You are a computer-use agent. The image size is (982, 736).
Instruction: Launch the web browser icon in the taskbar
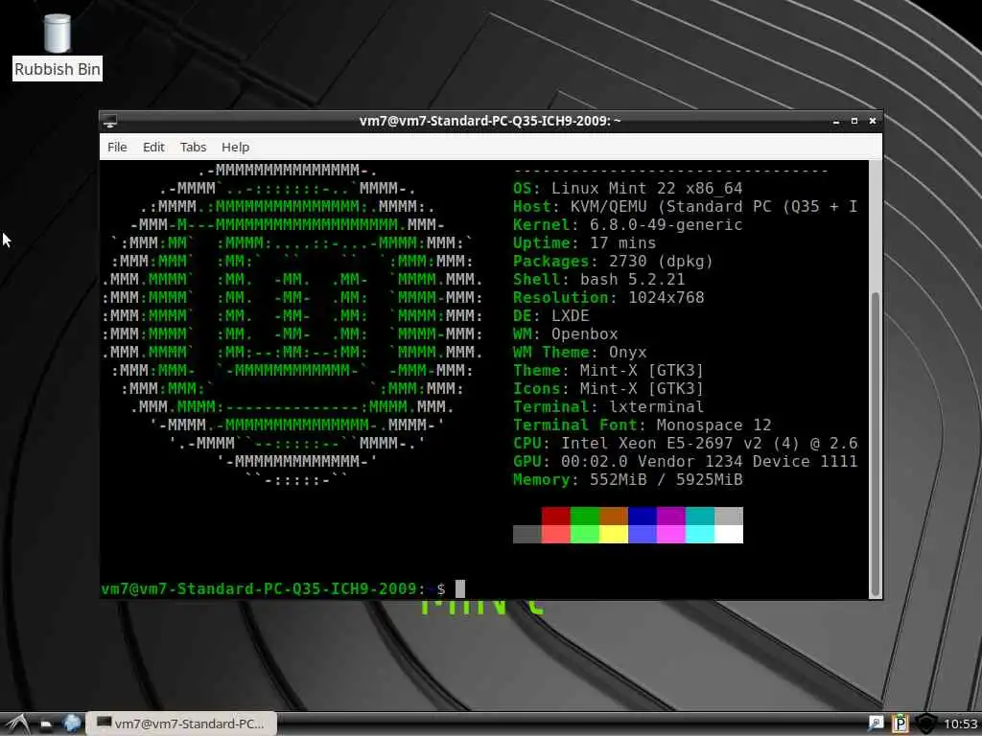pyautogui.click(x=72, y=724)
